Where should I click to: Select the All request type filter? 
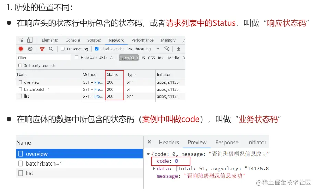tap(112, 58)
